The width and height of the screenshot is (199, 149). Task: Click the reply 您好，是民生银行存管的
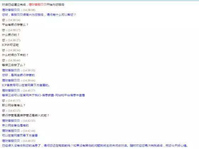(18, 75)
